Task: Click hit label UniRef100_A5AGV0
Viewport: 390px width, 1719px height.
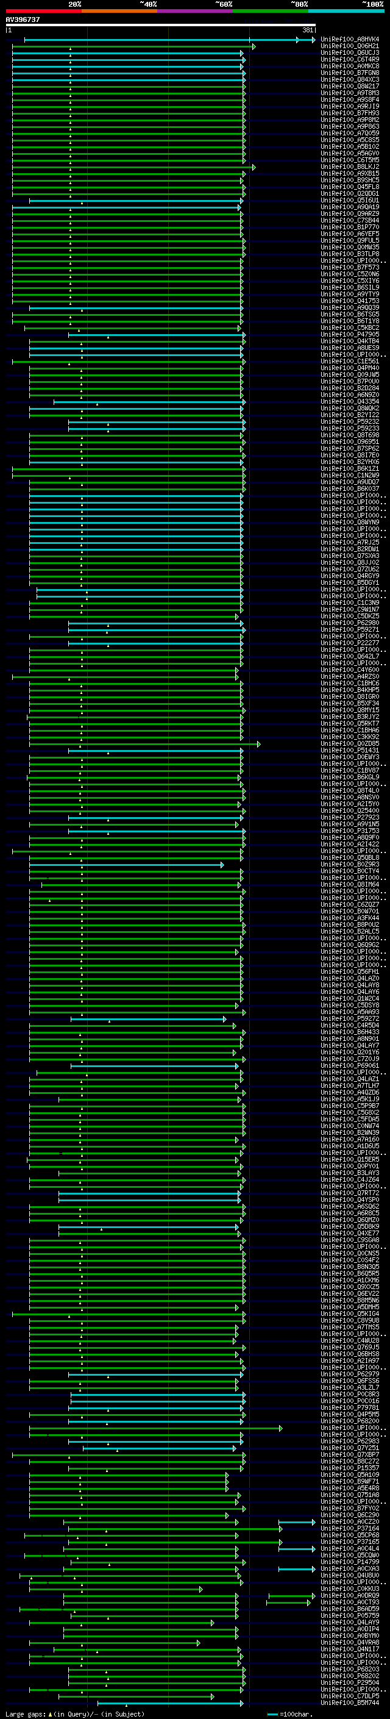Action: coord(350,154)
